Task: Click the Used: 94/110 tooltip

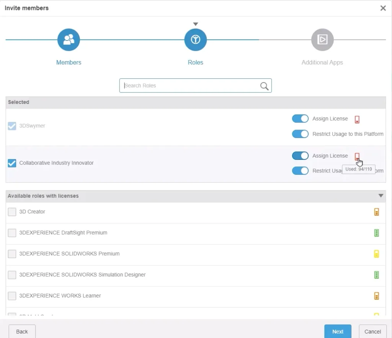Action: (x=358, y=169)
